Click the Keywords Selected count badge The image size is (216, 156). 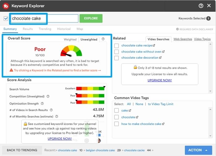[208, 18]
